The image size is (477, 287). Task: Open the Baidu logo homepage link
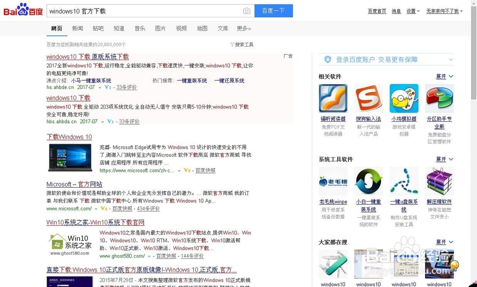[23, 10]
